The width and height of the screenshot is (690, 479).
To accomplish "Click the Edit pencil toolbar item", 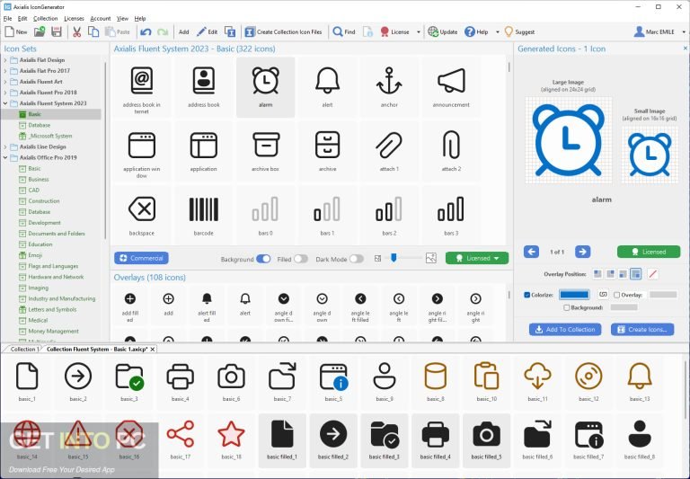I will pyautogui.click(x=208, y=31).
